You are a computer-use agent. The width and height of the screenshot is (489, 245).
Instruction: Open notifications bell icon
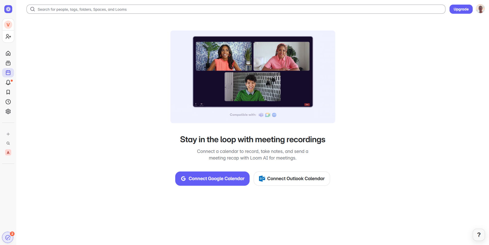[x=8, y=82]
